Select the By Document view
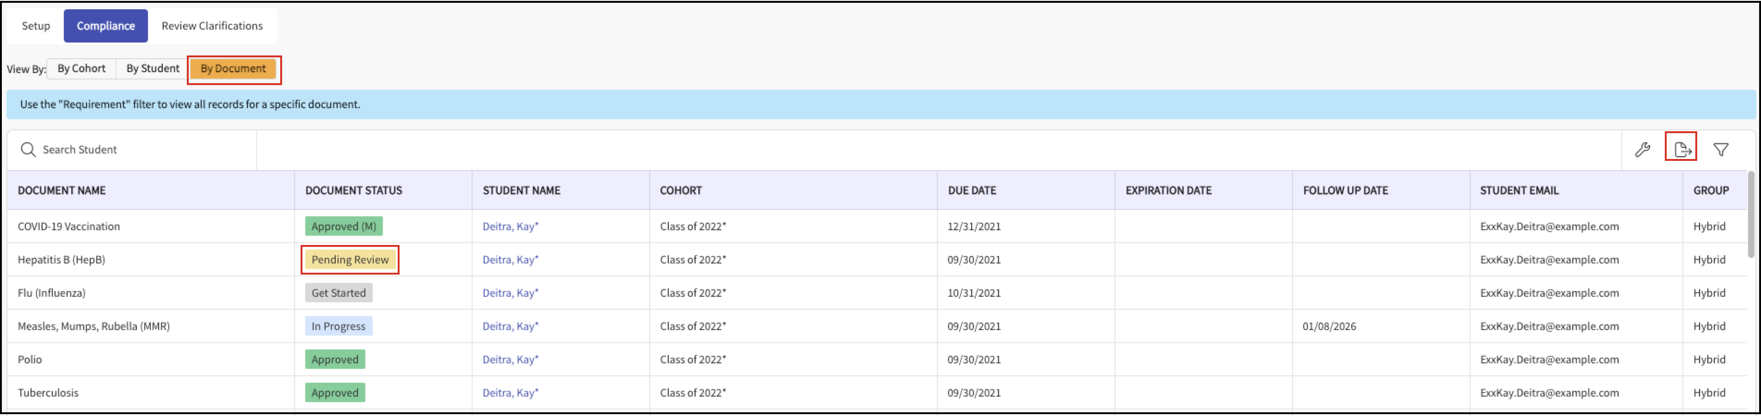The image size is (1761, 416). 233,69
